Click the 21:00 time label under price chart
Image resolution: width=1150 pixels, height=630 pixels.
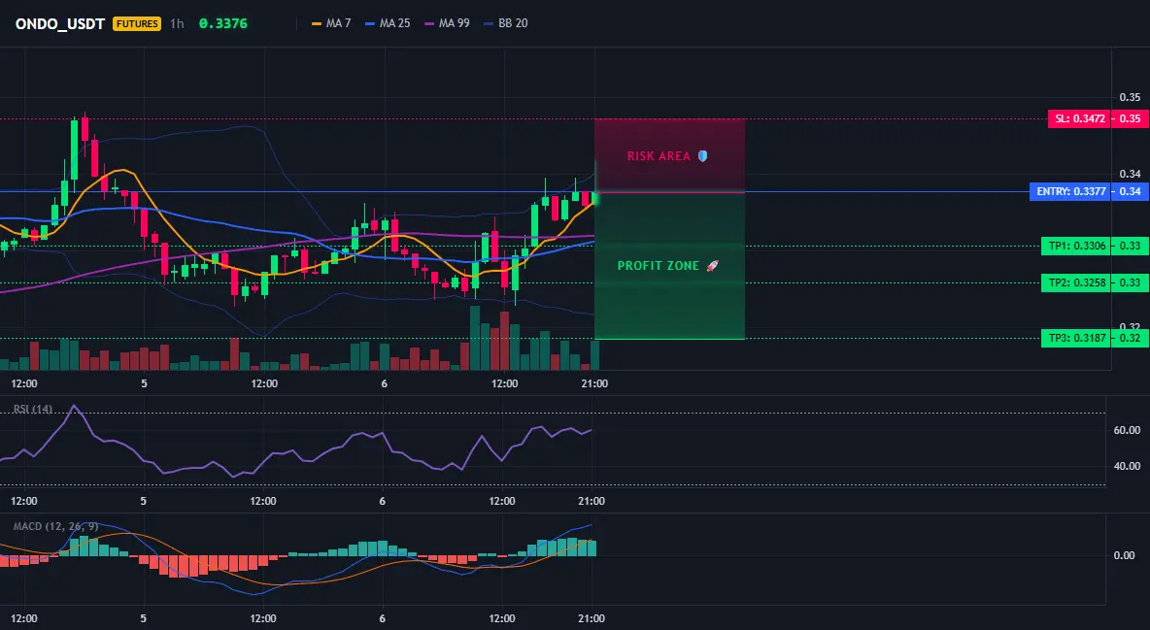(594, 383)
